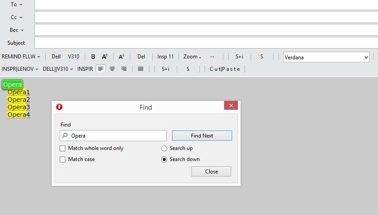This screenshot has height=215, width=378.
Task: Align text right
Action: click(124, 69)
